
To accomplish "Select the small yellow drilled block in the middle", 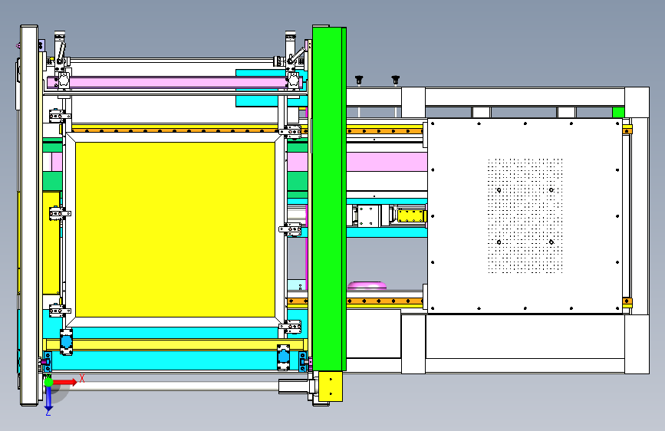I will pos(411,215).
